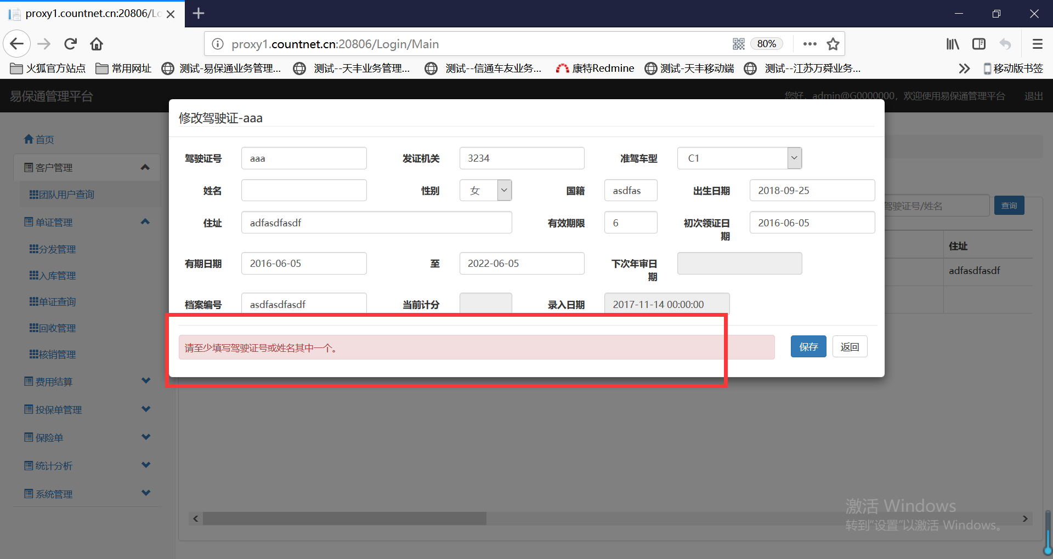Viewport: 1053px width, 559px height.
Task: Go to browser home page icon
Action: click(97, 44)
